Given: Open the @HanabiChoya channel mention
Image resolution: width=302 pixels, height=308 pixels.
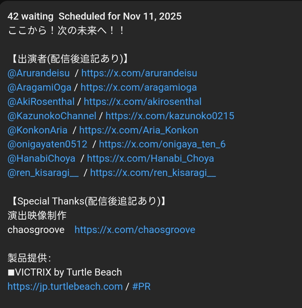Looking at the screenshot, I should point(41,159).
